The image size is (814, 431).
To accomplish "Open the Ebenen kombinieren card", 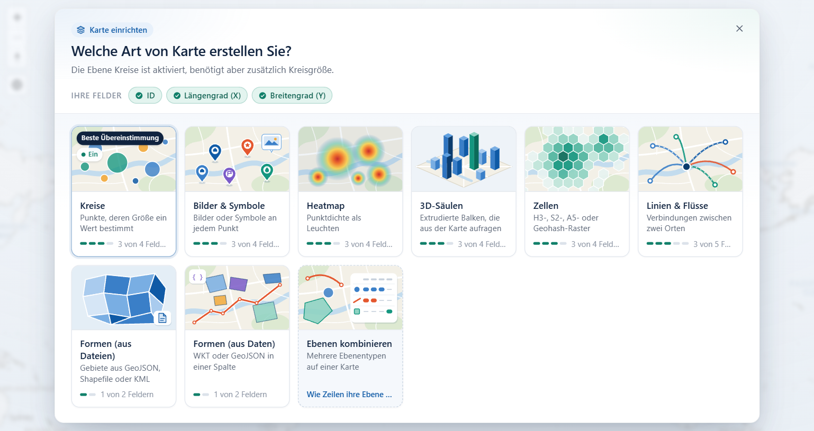I will 350,336.
